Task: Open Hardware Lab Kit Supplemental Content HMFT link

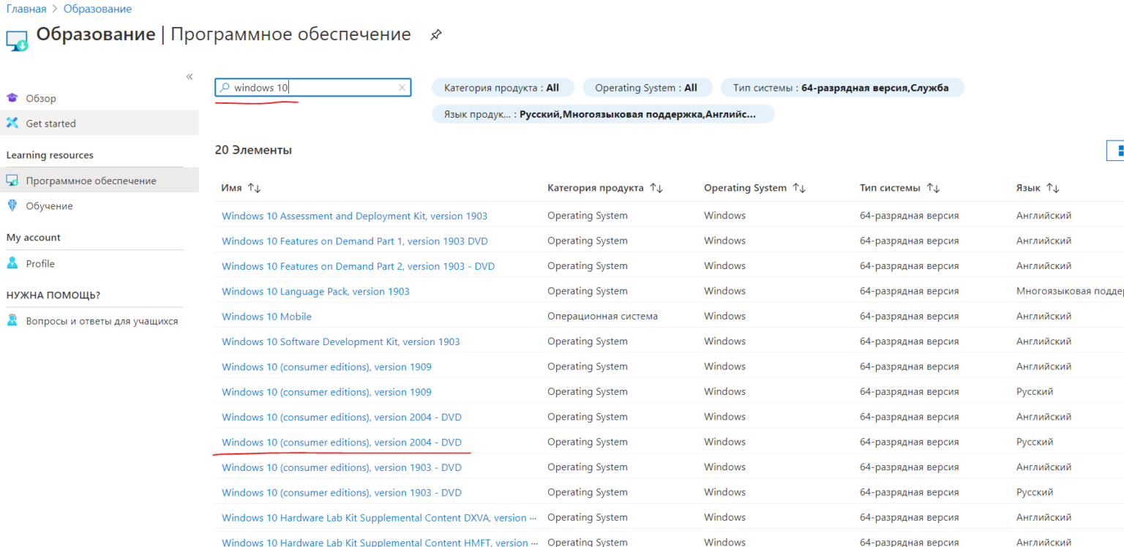Action: [x=379, y=542]
